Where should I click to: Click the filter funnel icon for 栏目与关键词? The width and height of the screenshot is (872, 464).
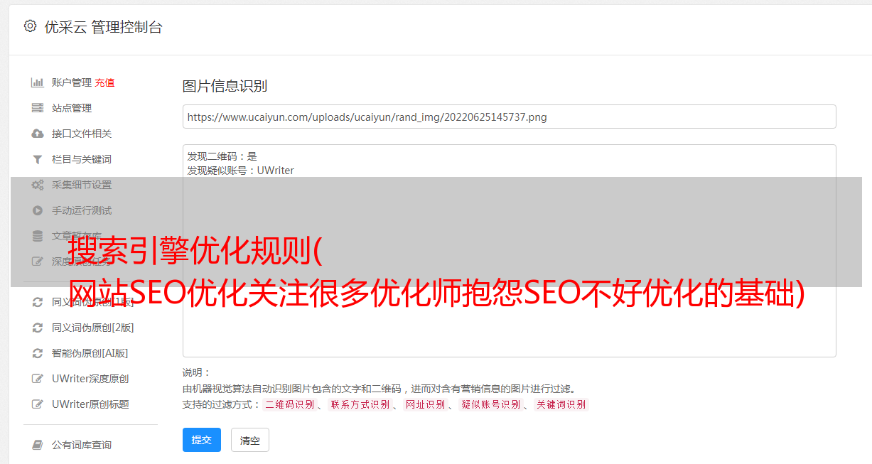(x=38, y=159)
